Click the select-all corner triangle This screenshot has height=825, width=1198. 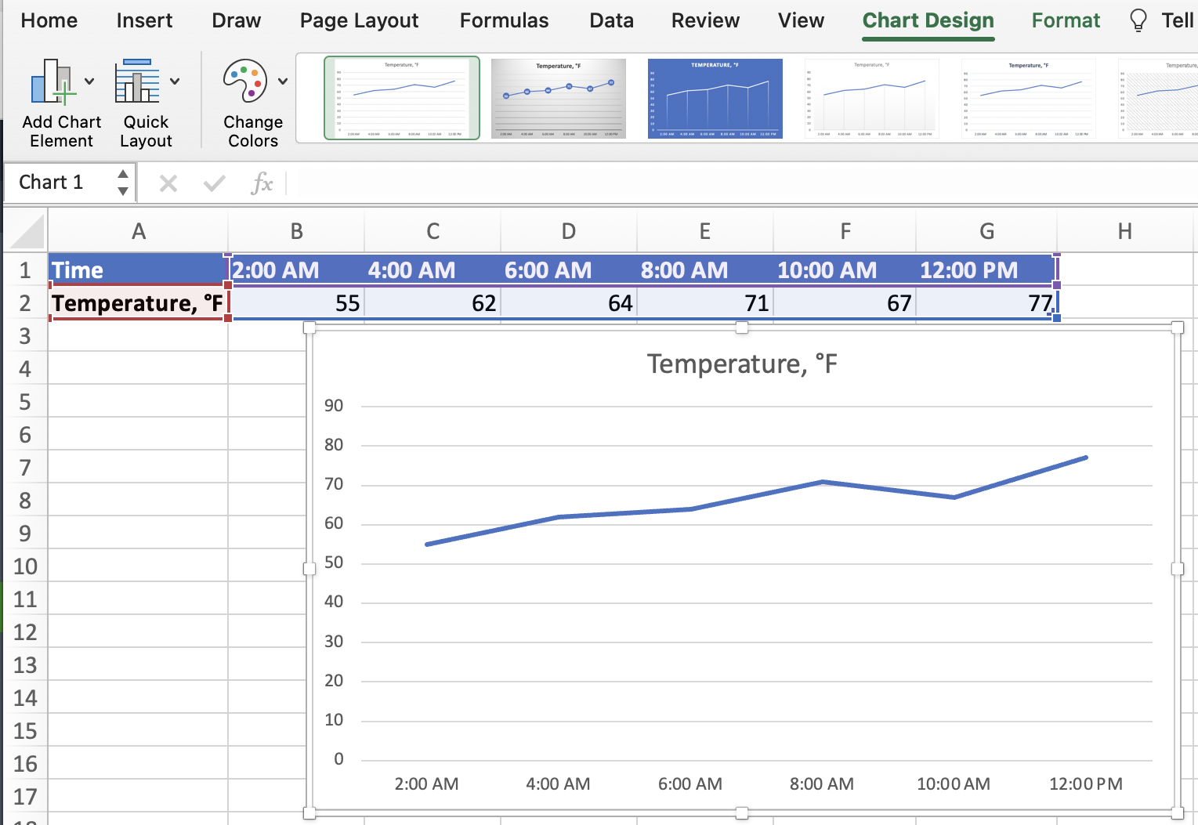(x=27, y=233)
